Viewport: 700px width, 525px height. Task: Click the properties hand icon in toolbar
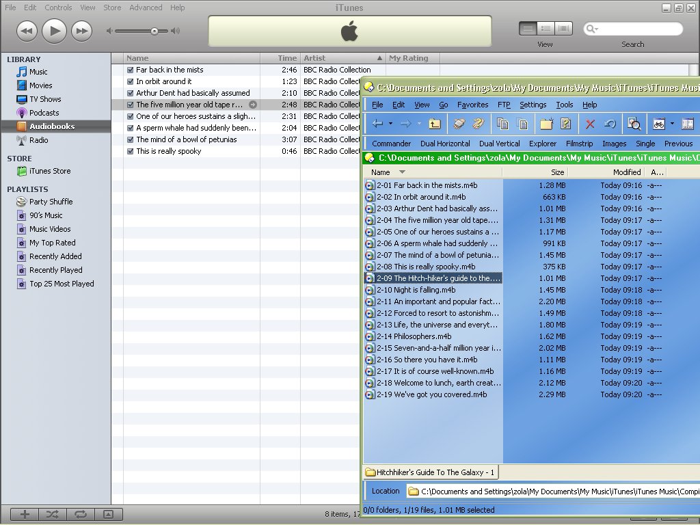click(459, 124)
